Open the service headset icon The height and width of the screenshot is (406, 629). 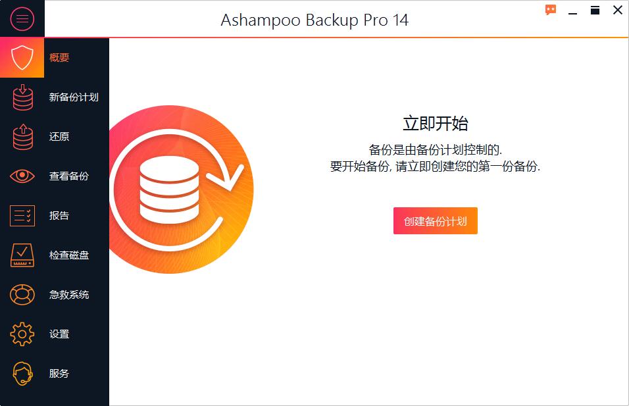[22, 374]
